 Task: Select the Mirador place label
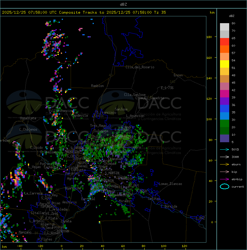[125, 201]
